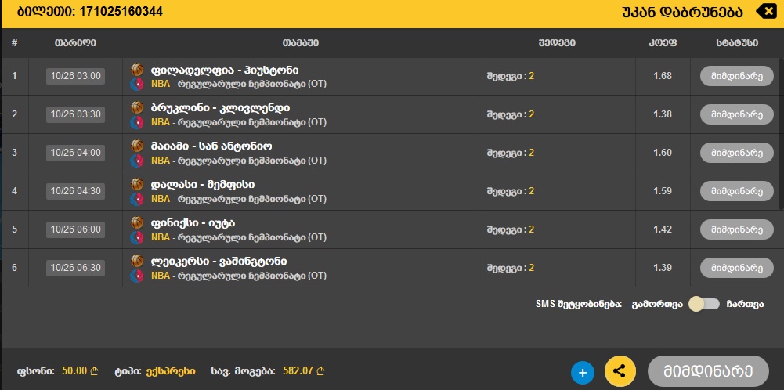Click the ticket number 171025160344
The height and width of the screenshot is (390, 784).
pos(121,11)
